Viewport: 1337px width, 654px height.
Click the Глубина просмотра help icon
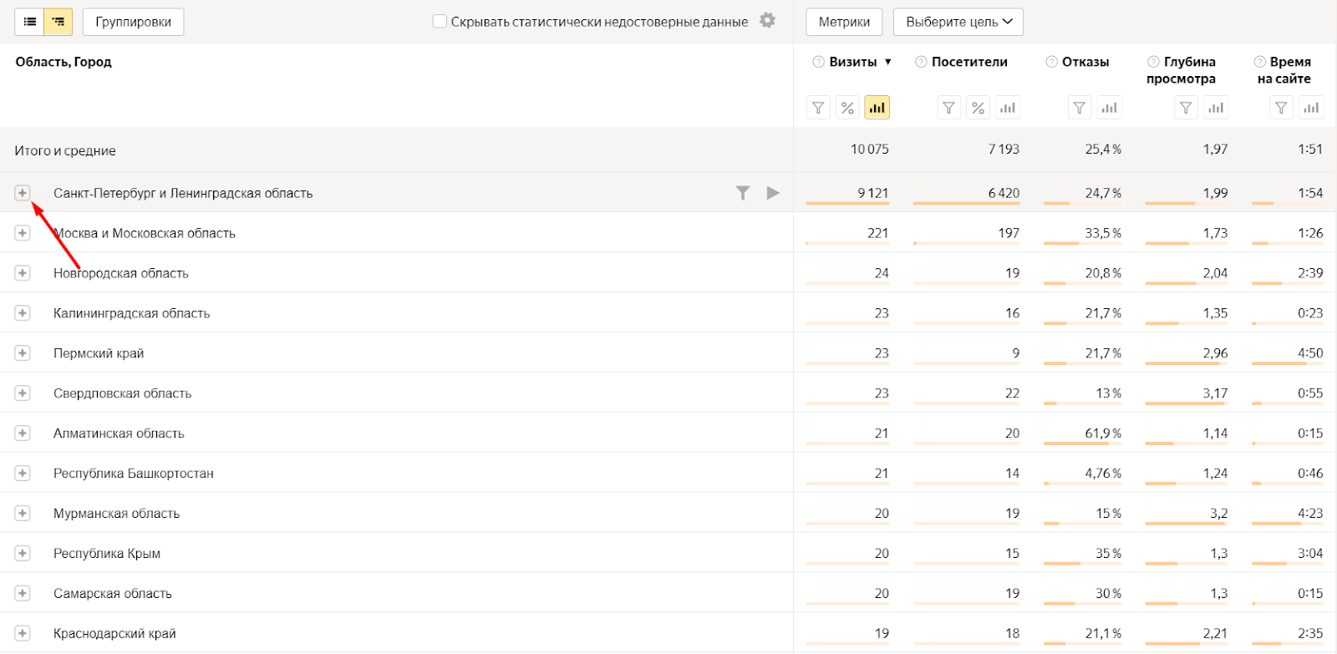(1153, 62)
